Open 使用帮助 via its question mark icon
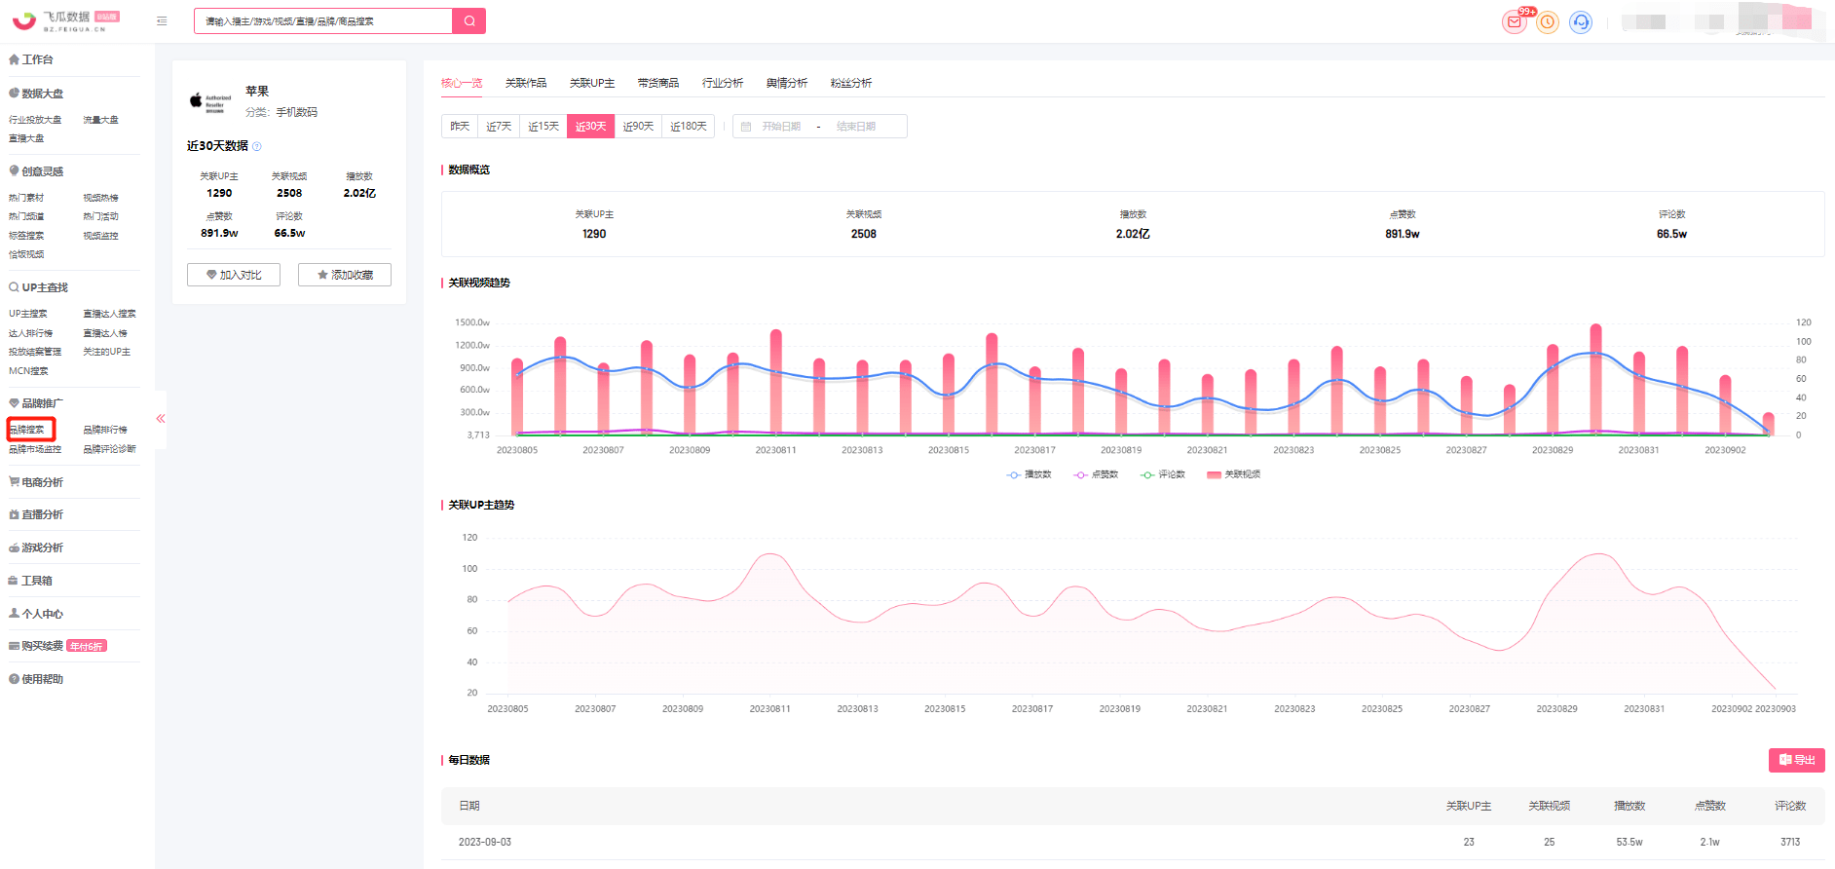The width and height of the screenshot is (1835, 869). click(x=14, y=679)
